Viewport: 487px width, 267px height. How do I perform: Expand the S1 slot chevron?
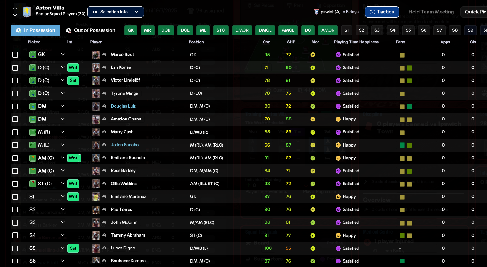click(x=63, y=196)
